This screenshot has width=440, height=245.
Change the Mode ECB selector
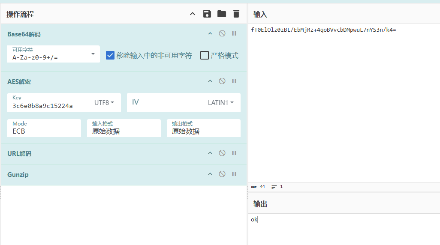coord(44,128)
